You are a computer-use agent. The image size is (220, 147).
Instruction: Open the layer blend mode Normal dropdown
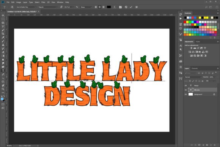pyautogui.click(x=193, y=77)
